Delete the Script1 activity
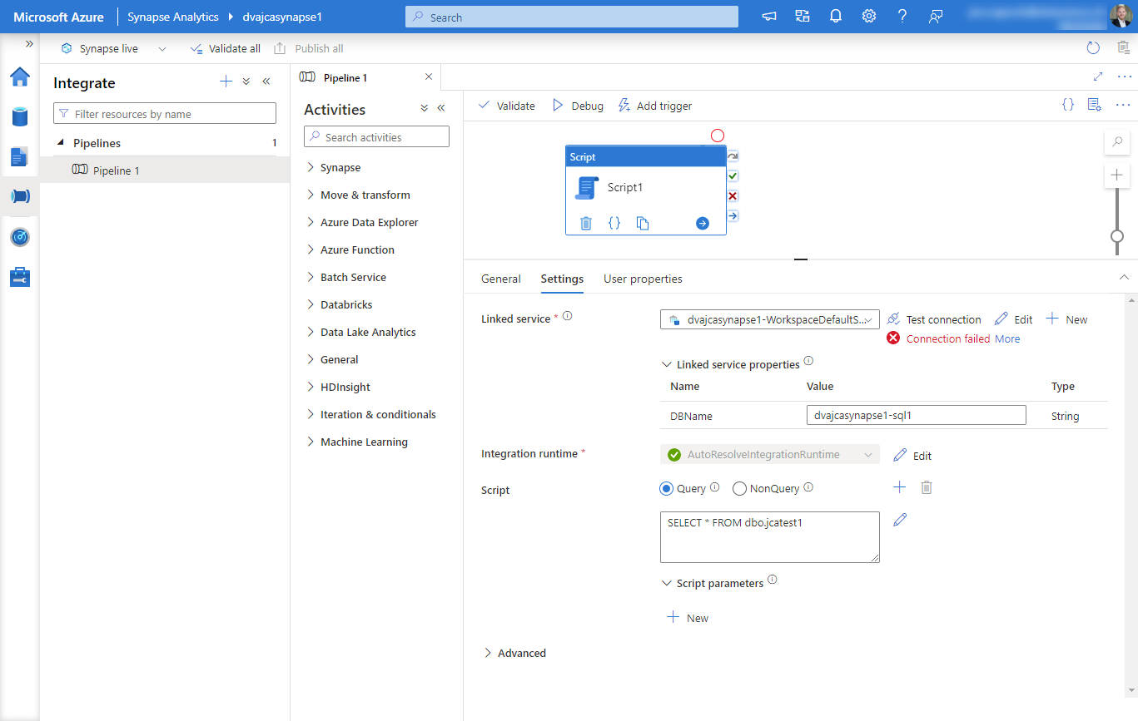Image resolution: width=1138 pixels, height=721 pixels. click(586, 223)
